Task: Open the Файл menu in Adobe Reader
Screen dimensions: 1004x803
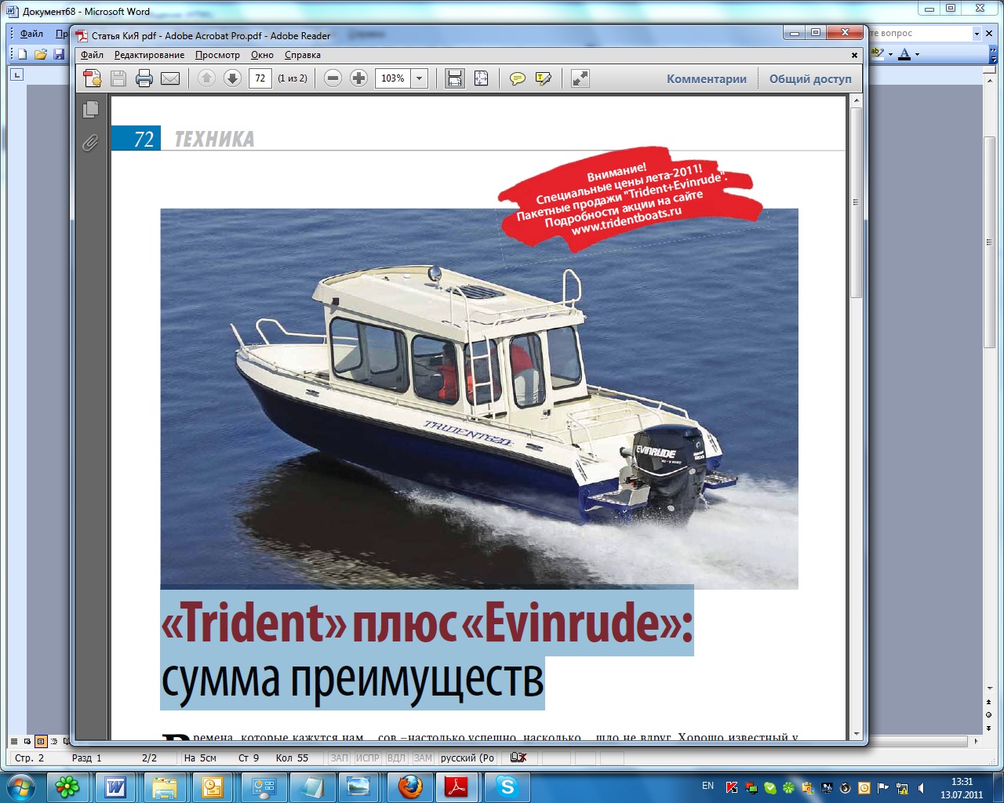Action: tap(92, 55)
